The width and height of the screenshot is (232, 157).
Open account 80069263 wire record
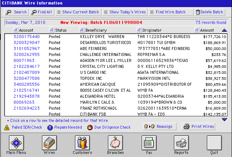[x=24, y=102]
